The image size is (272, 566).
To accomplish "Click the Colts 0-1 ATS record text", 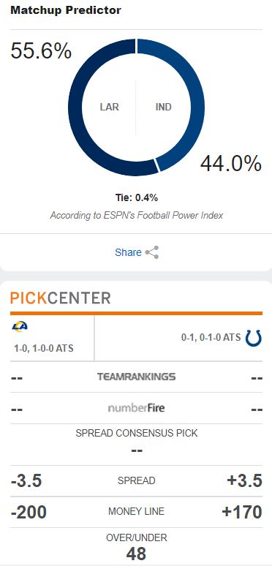I will [211, 337].
